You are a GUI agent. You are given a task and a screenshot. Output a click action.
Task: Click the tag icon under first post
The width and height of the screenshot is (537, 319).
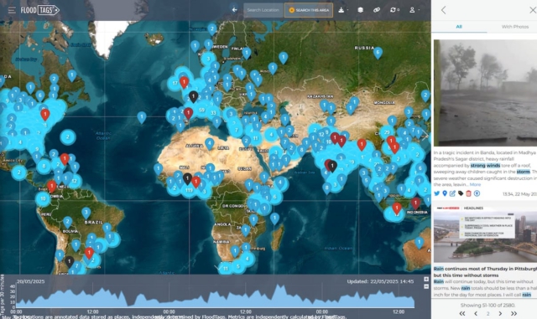click(x=461, y=193)
